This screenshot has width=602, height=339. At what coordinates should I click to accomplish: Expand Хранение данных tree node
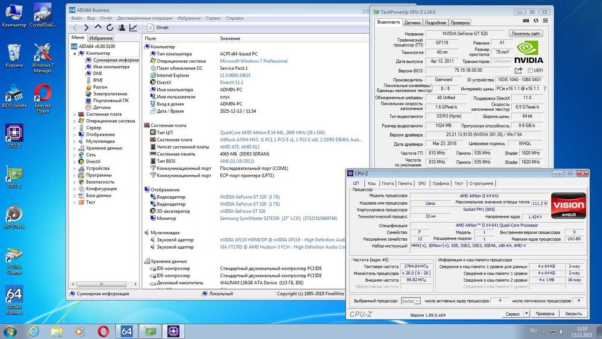tap(75, 148)
